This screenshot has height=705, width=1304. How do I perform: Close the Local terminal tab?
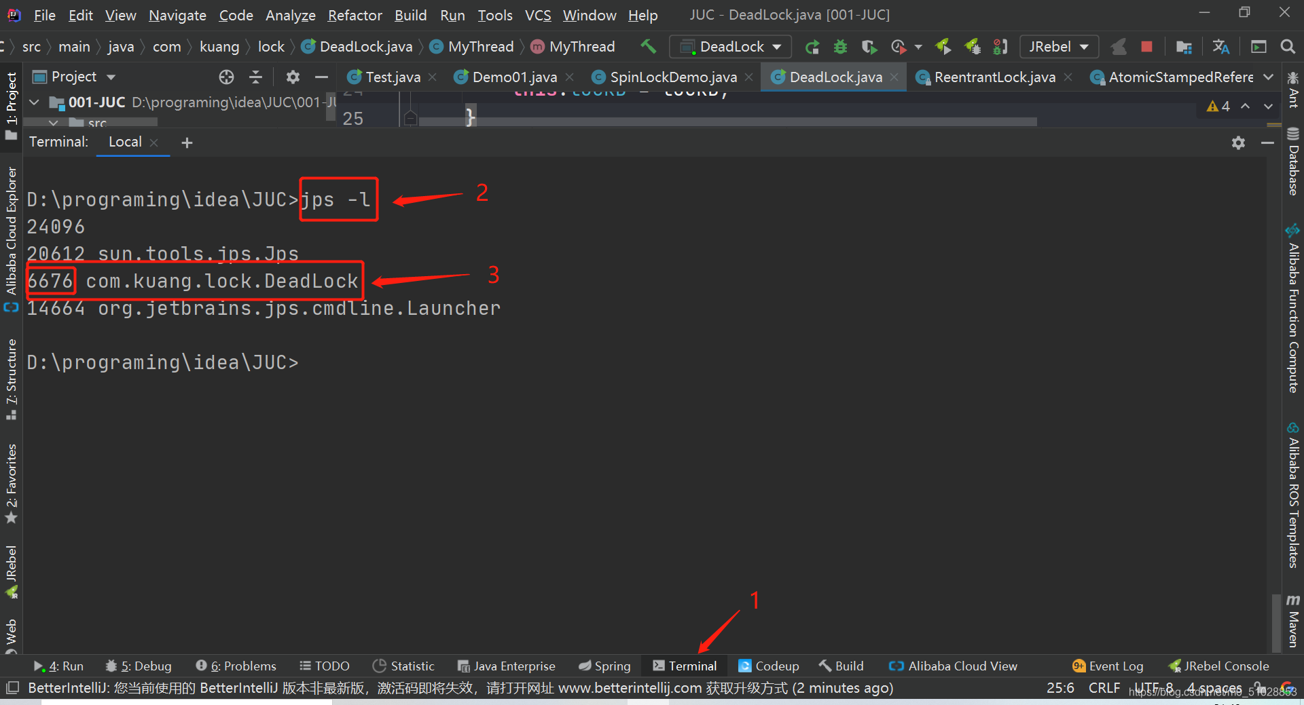tap(154, 142)
